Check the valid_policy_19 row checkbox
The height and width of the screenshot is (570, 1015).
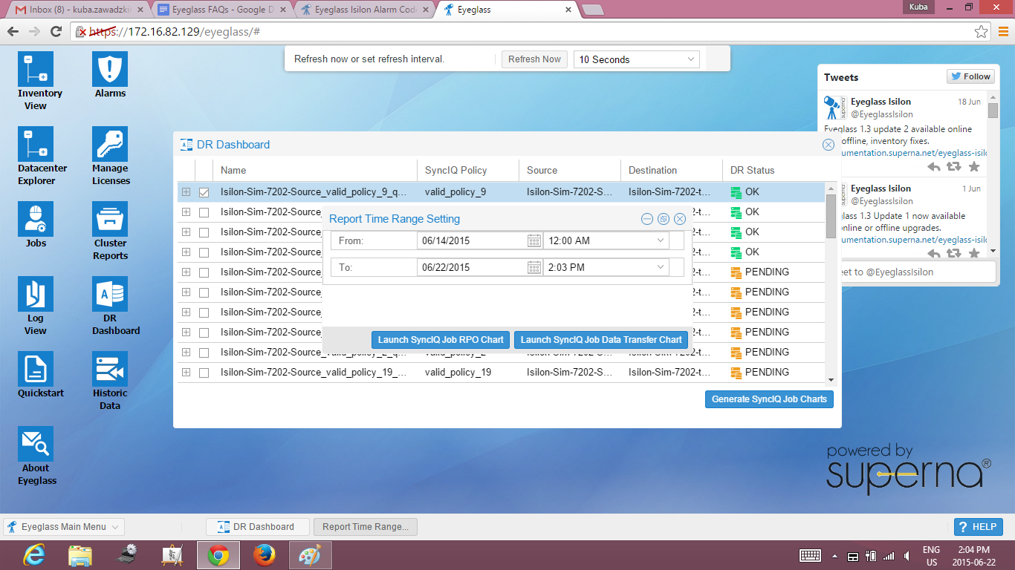coord(204,373)
